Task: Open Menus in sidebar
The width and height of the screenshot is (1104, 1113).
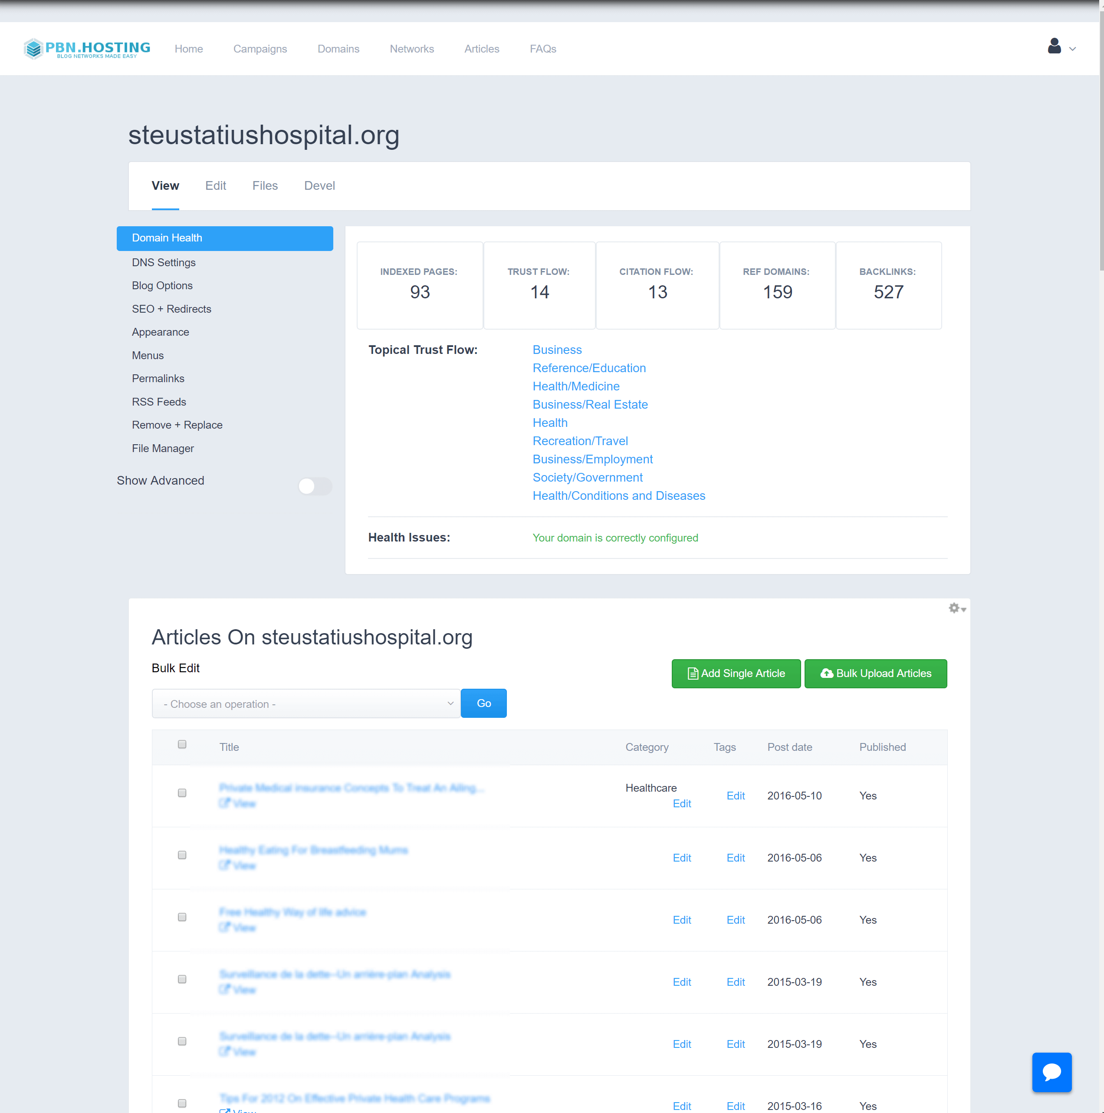Action: tap(148, 356)
